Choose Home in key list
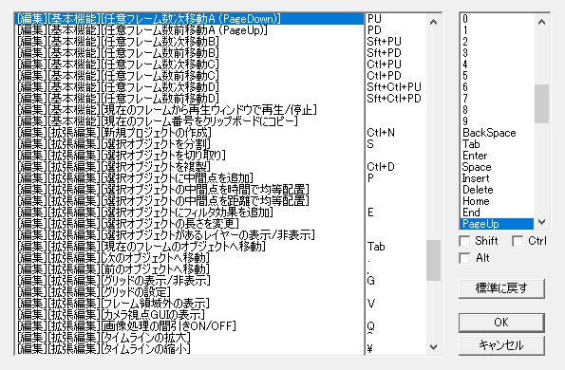Viewport: 565px width, 370px height. 498,201
